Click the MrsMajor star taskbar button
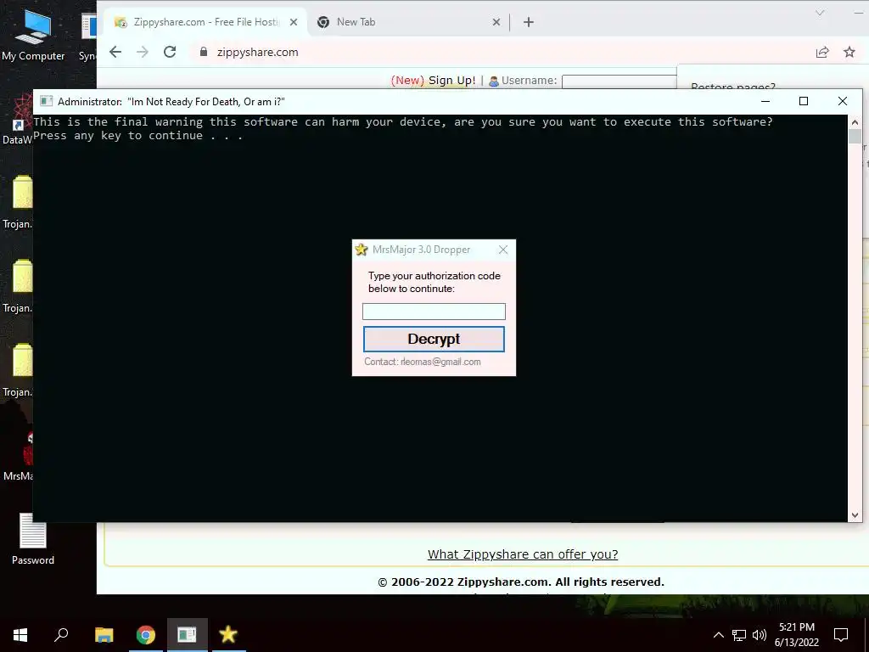869x652 pixels. point(227,635)
